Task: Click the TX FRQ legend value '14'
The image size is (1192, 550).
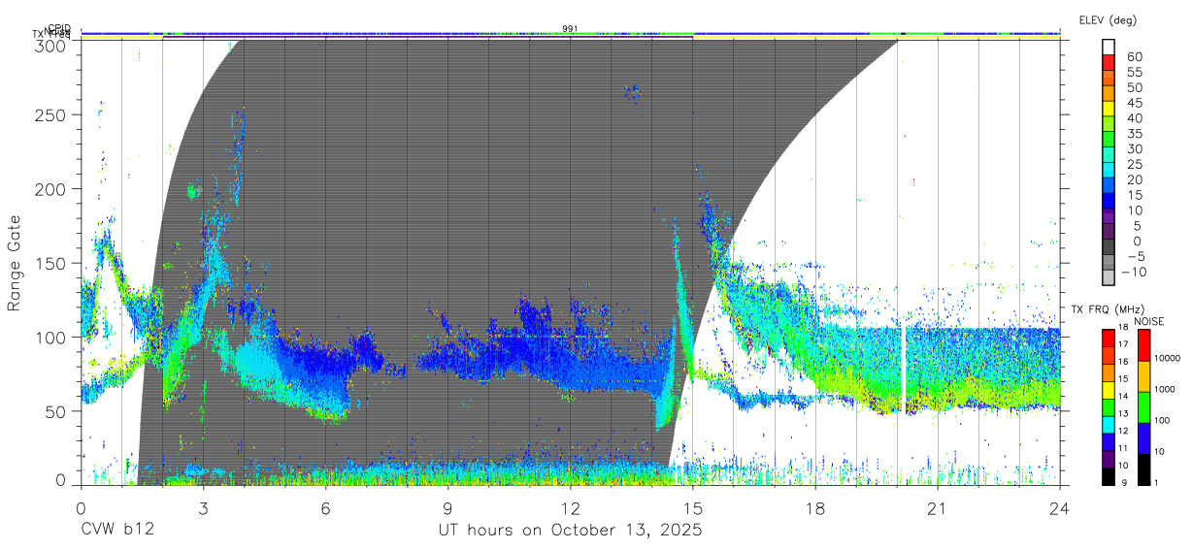Action: coord(1122,396)
